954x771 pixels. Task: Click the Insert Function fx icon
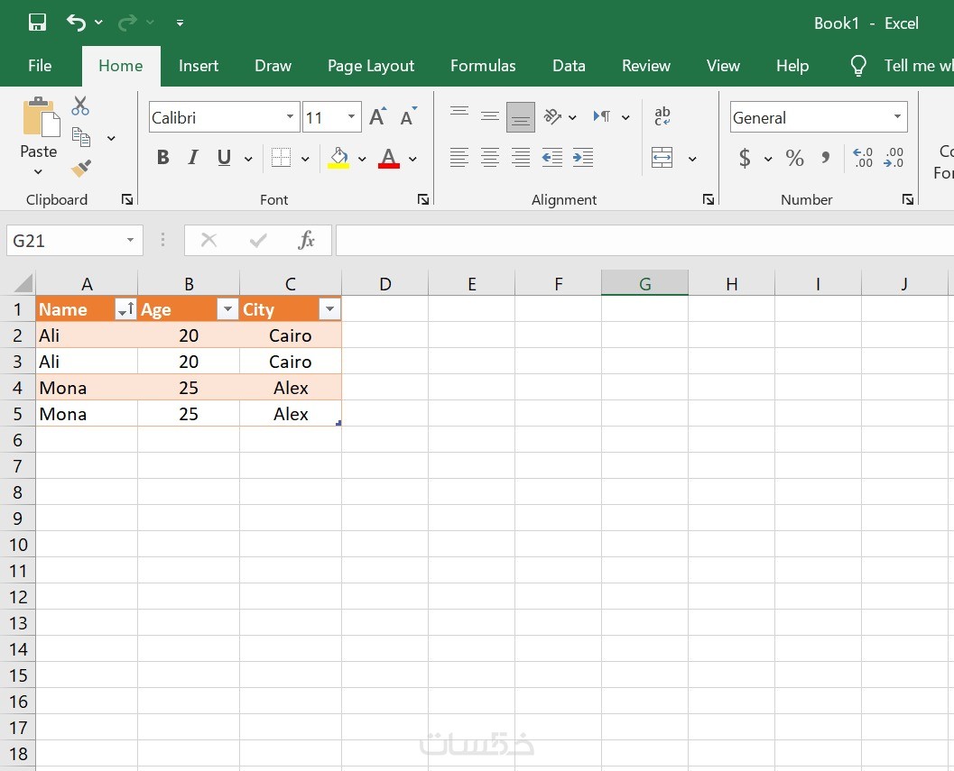pyautogui.click(x=307, y=240)
